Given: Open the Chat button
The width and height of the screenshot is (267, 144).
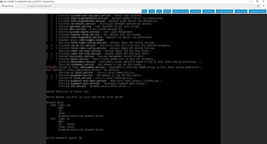Looking at the screenshot, I should (159, 11).
